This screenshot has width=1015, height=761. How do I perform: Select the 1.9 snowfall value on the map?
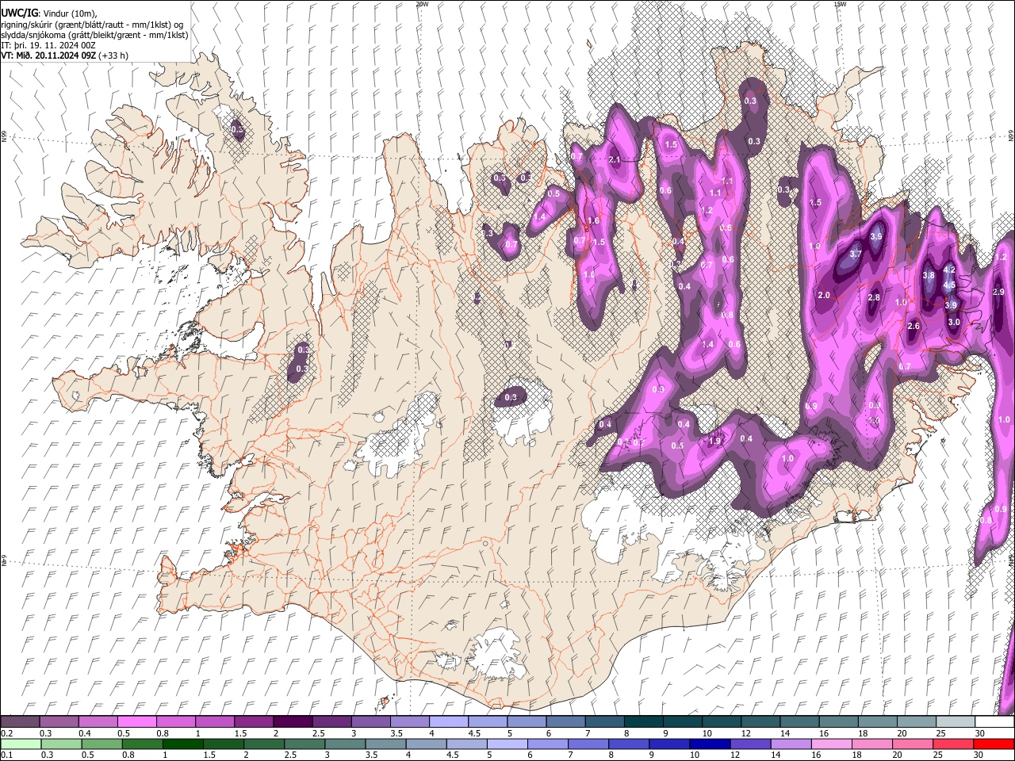click(714, 442)
